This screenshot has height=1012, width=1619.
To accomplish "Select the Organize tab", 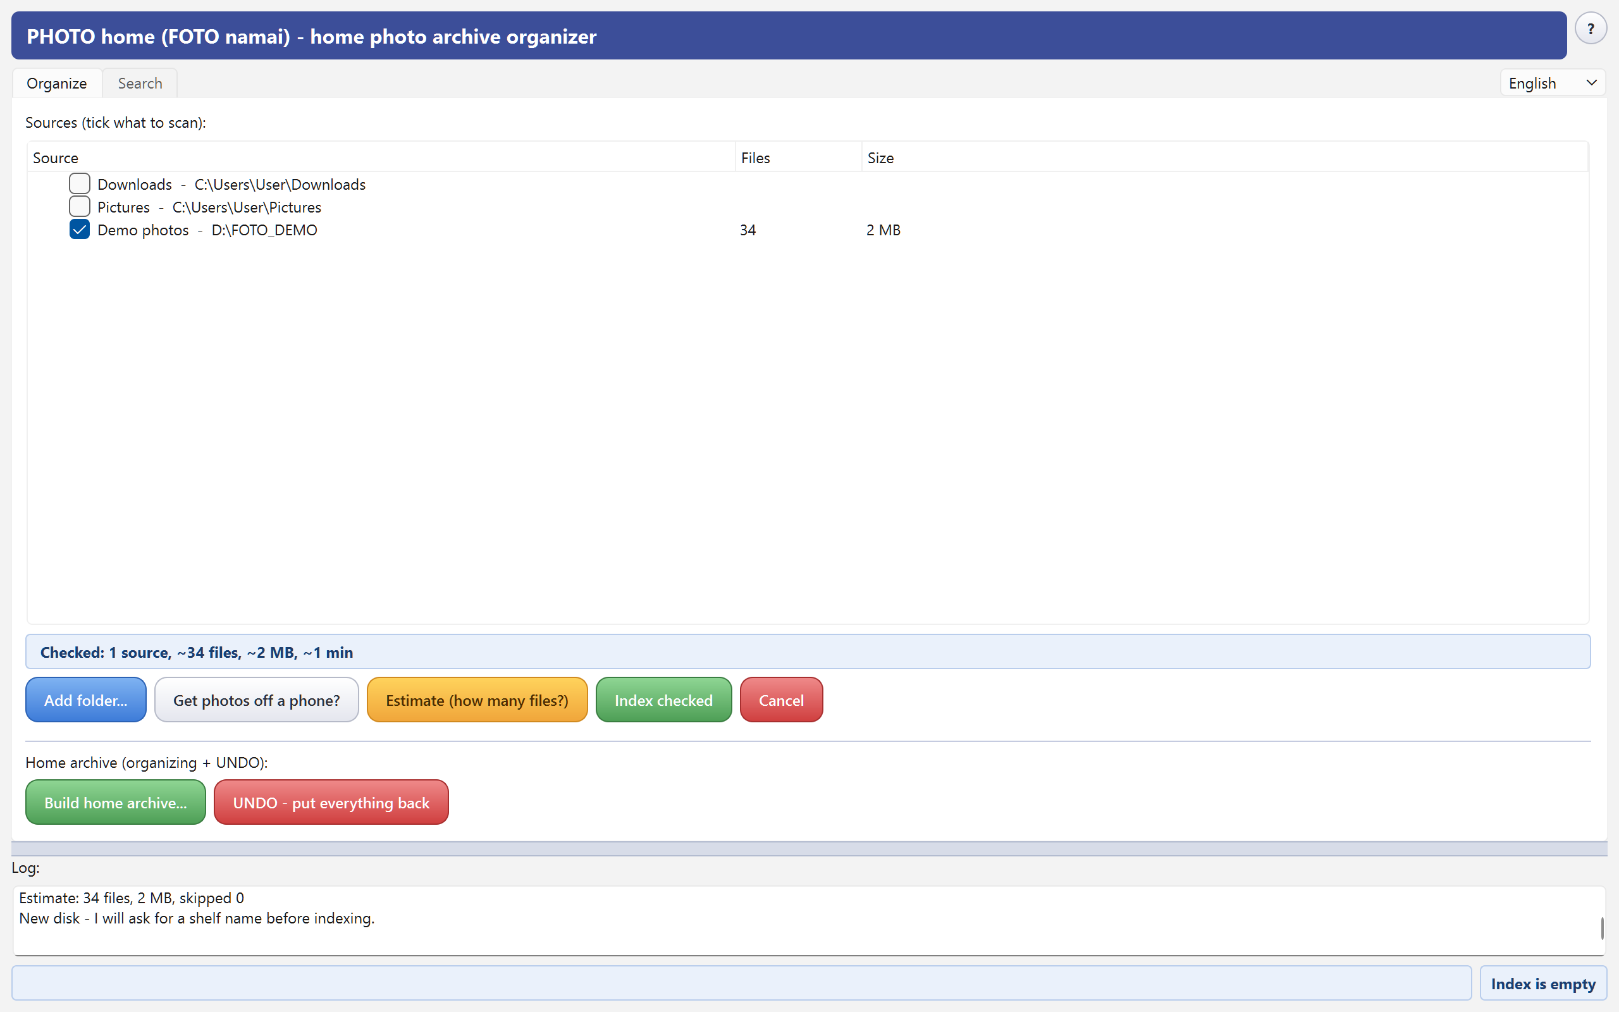I will [57, 83].
